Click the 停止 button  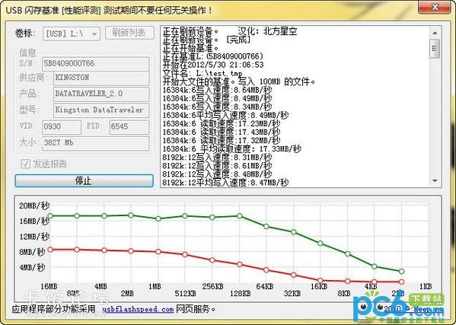[84, 180]
